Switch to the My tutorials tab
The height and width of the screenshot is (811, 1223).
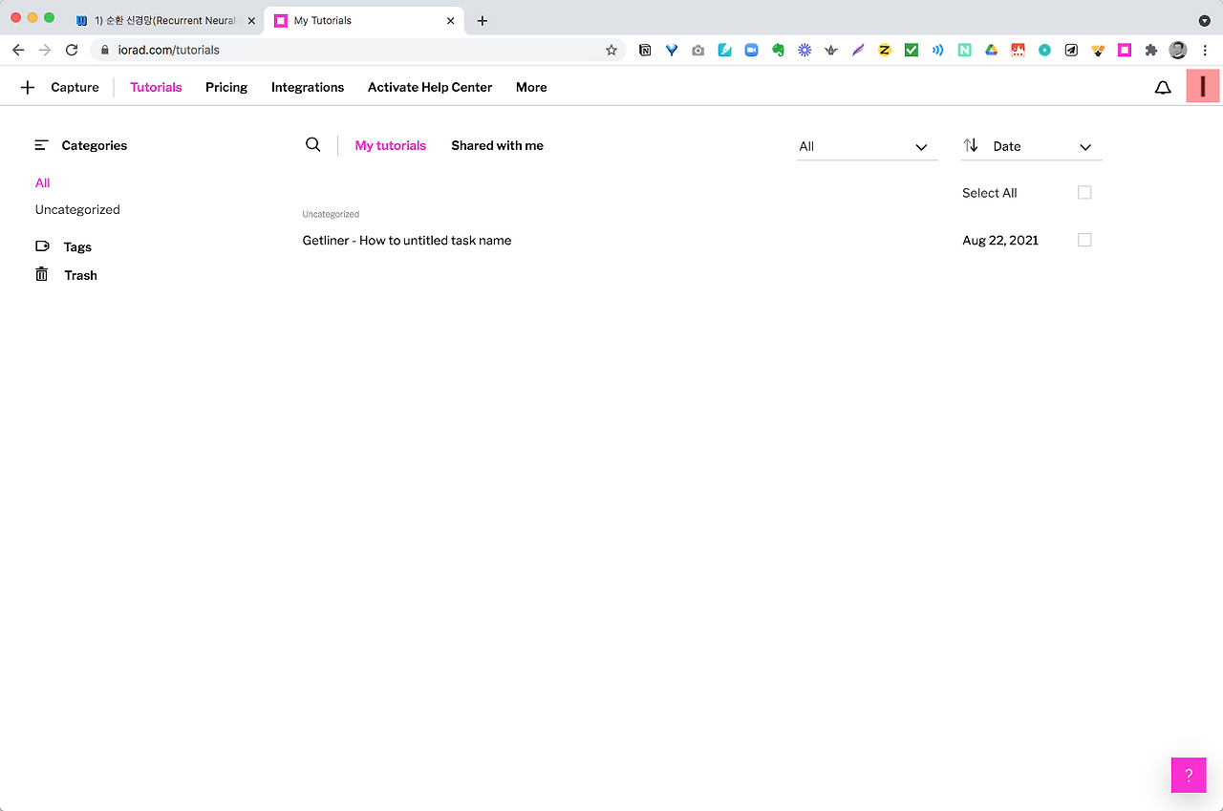point(391,145)
